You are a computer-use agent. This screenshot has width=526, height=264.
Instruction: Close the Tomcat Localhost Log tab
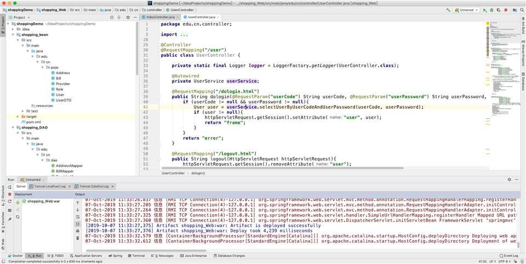click(x=70, y=186)
